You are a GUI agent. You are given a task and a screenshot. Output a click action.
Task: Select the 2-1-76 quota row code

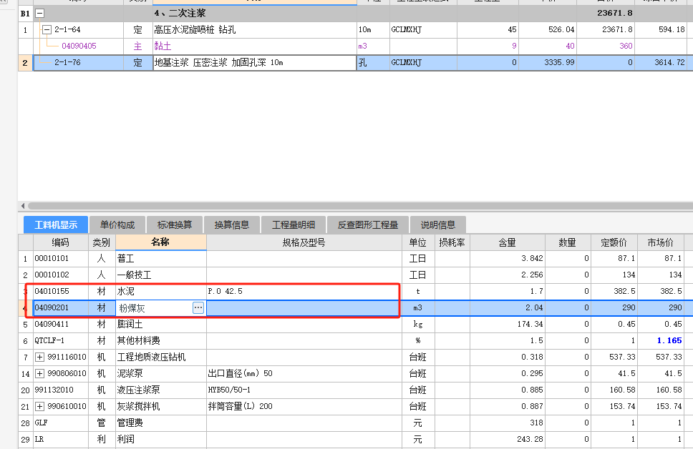pos(67,63)
